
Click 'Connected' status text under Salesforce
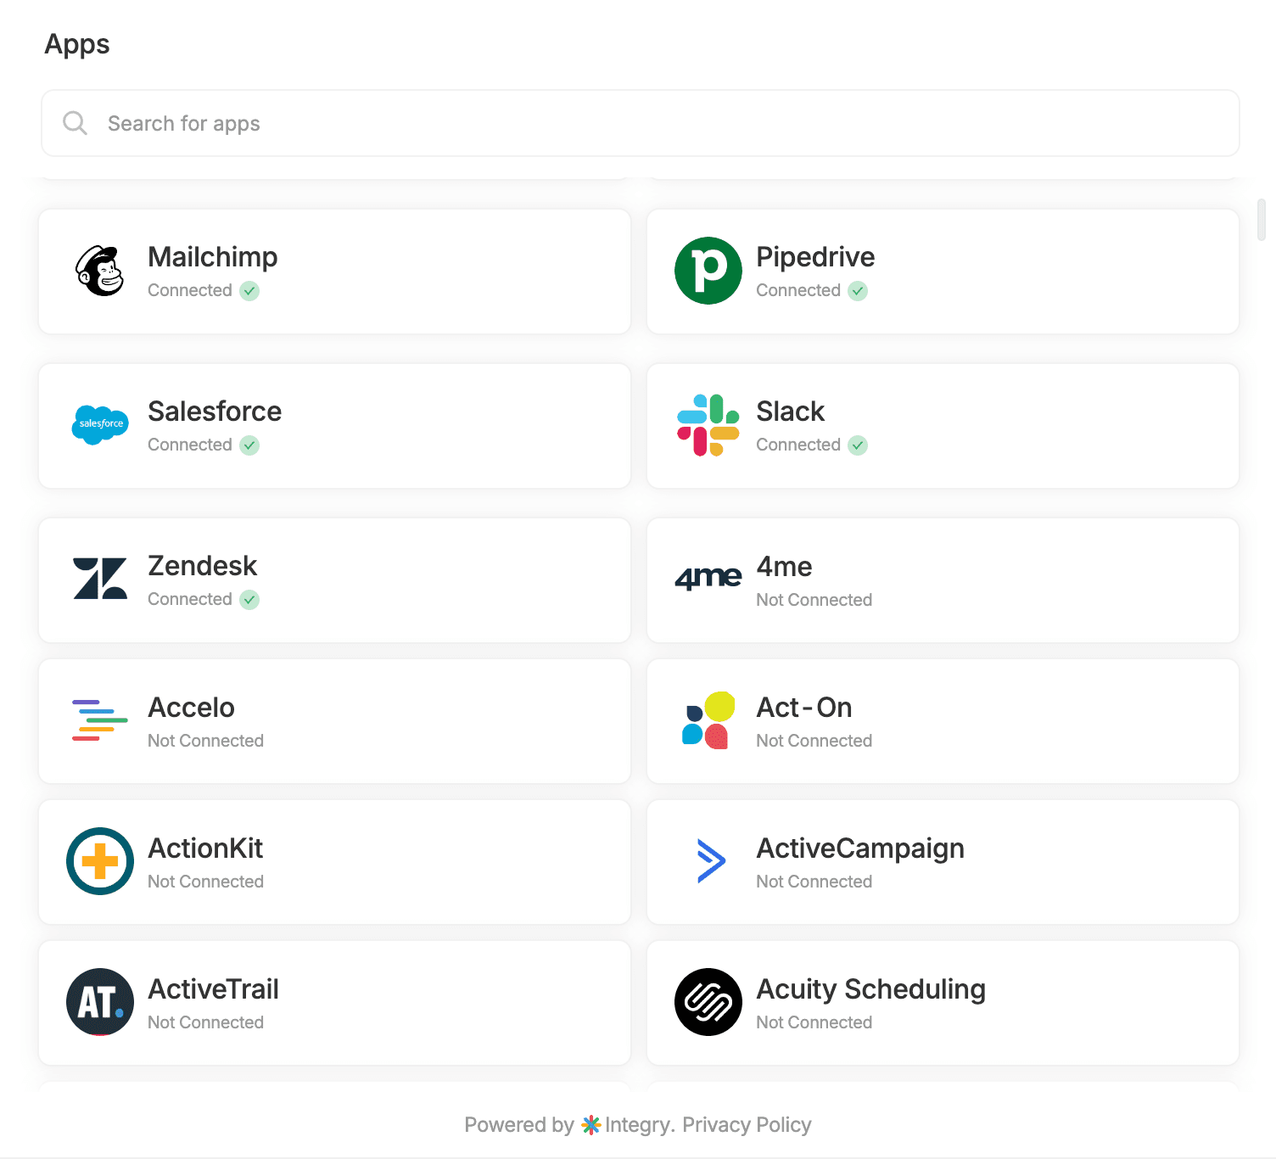tap(190, 445)
